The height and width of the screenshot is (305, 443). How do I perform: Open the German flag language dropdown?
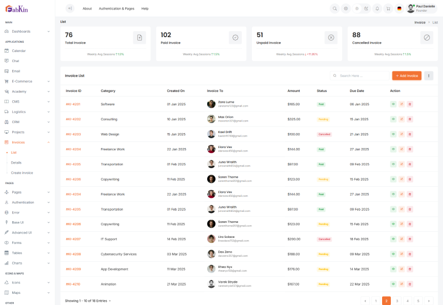click(x=399, y=8)
